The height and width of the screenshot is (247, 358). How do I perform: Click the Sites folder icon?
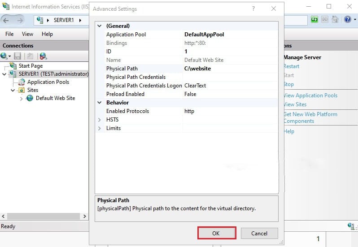point(22,90)
